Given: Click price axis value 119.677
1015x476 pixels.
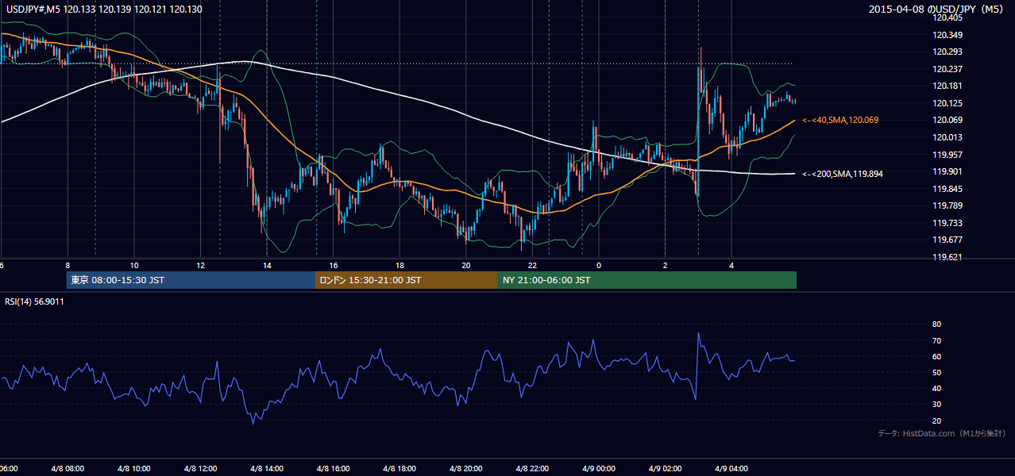Looking at the screenshot, I should point(947,240).
